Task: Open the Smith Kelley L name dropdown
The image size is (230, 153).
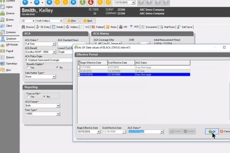Action: point(61,21)
